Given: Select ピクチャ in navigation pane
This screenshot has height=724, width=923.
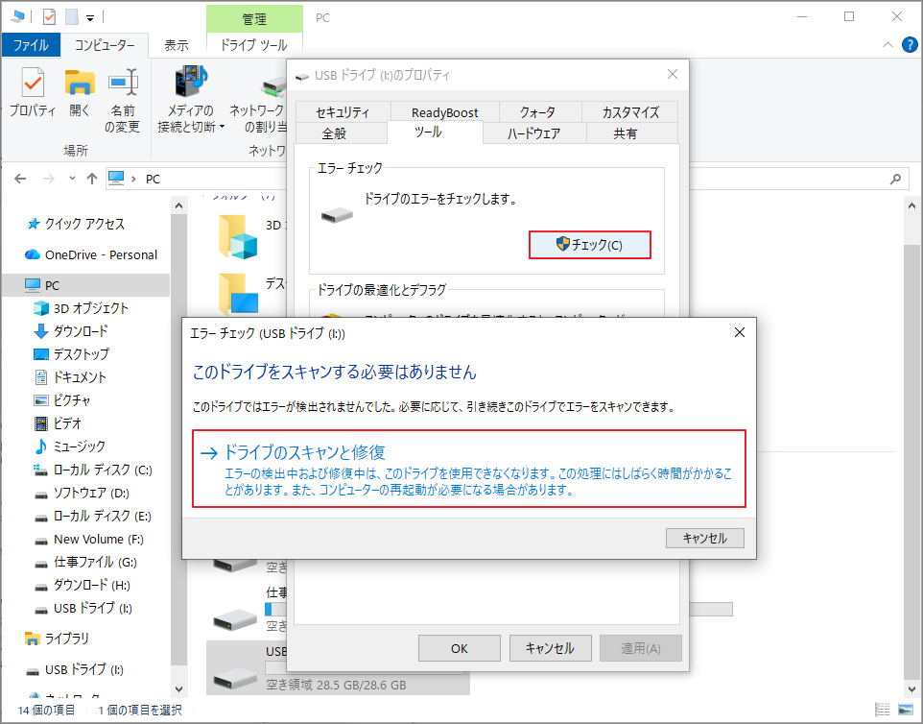Looking at the screenshot, I should pos(61,400).
